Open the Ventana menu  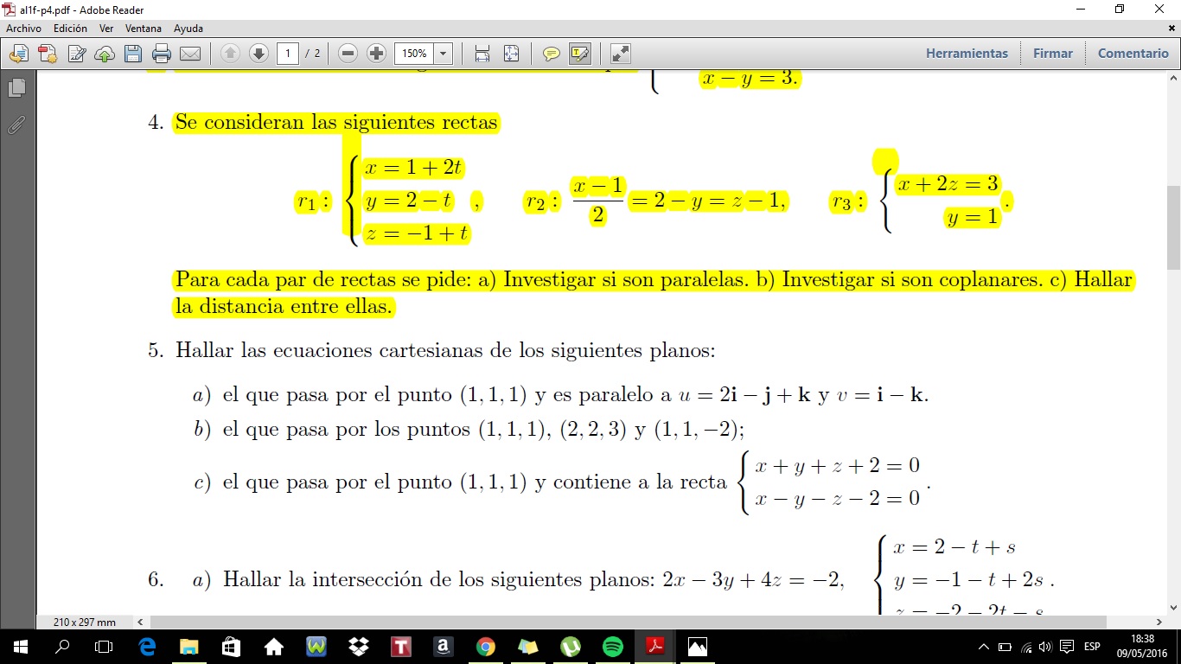143,29
